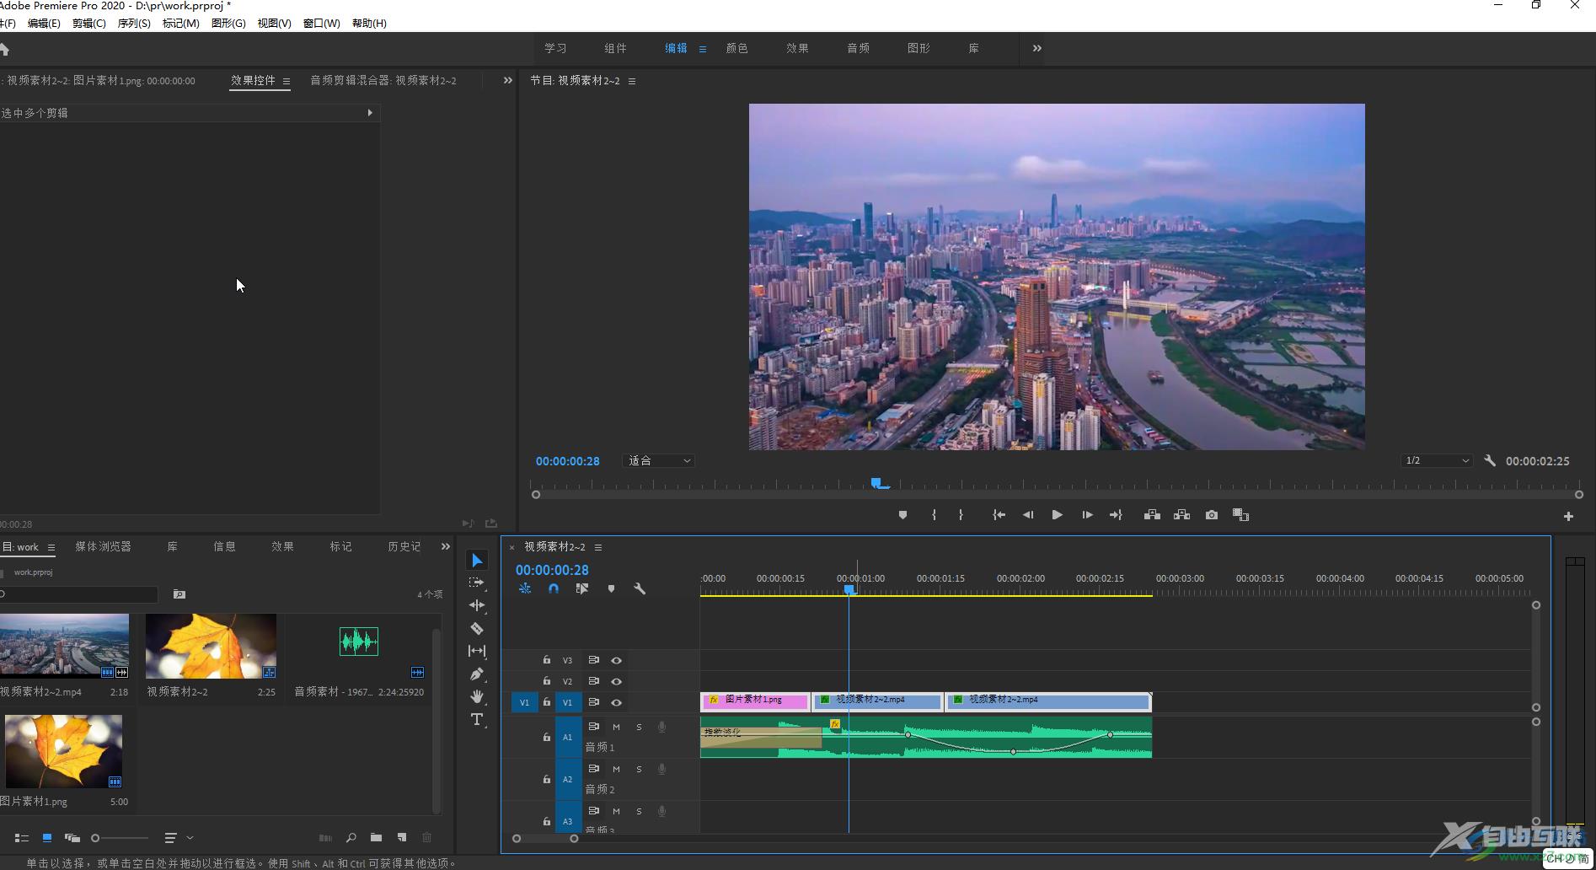1596x870 pixels.
Task: Select the Razor tool
Action: pos(477,628)
